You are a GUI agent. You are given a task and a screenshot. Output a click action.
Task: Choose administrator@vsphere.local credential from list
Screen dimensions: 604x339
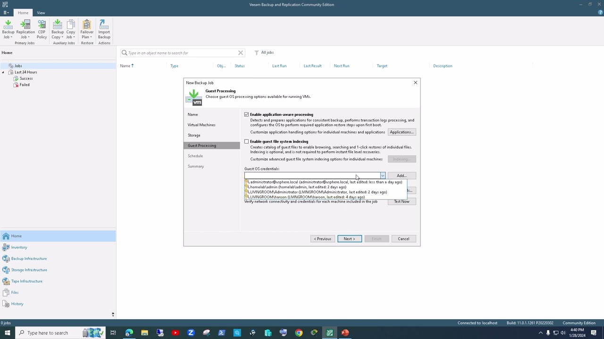[x=325, y=182]
